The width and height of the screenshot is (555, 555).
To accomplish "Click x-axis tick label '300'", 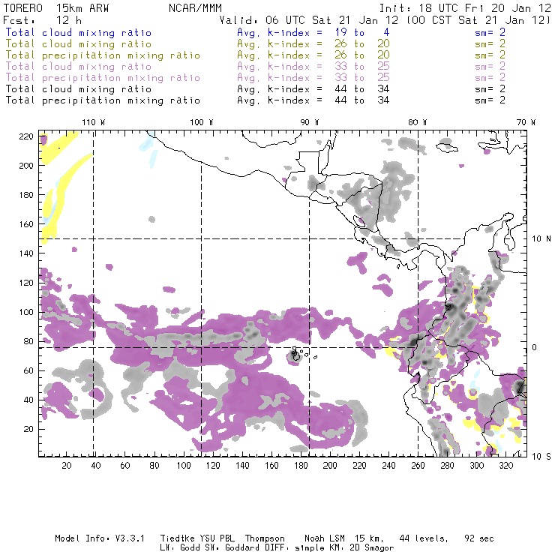I will coord(477,466).
